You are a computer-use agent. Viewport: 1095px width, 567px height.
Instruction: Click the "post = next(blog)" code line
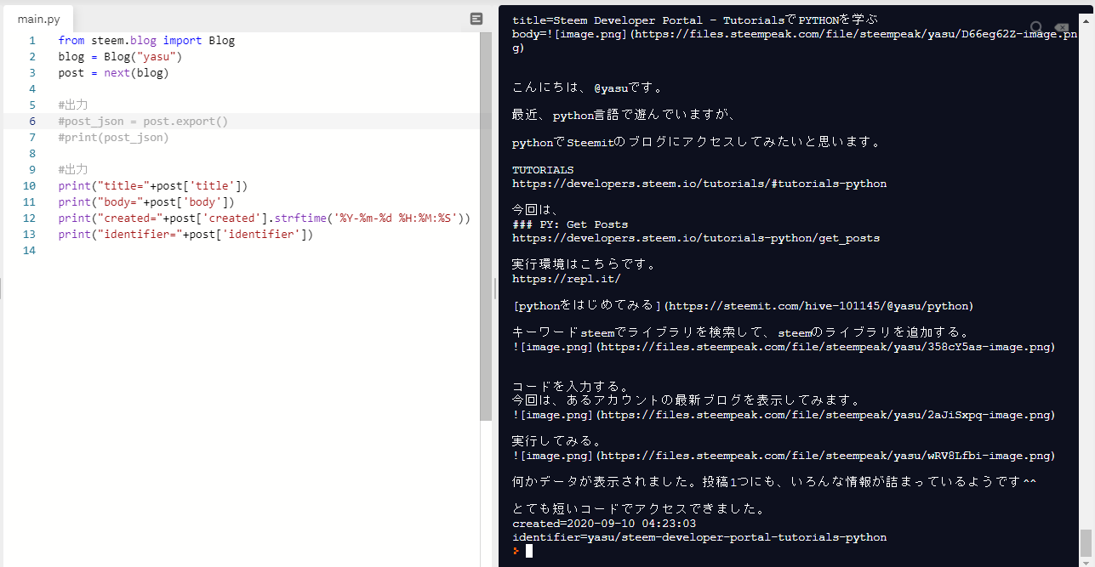click(x=113, y=73)
